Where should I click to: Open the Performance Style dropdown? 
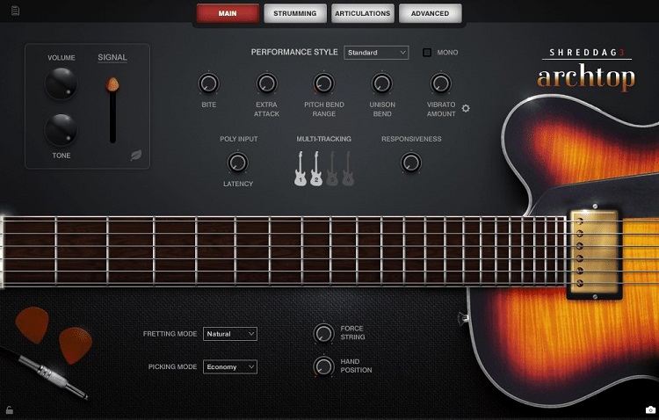[x=376, y=53]
